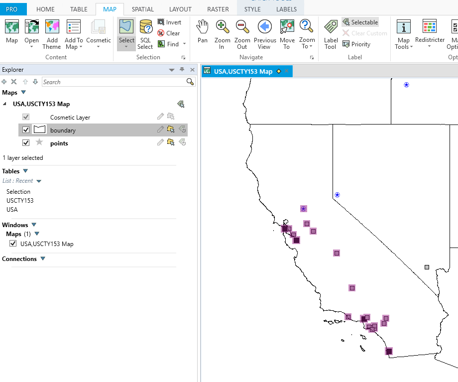Open the Find dropdown
This screenshot has height=382, width=458.
[184, 44]
